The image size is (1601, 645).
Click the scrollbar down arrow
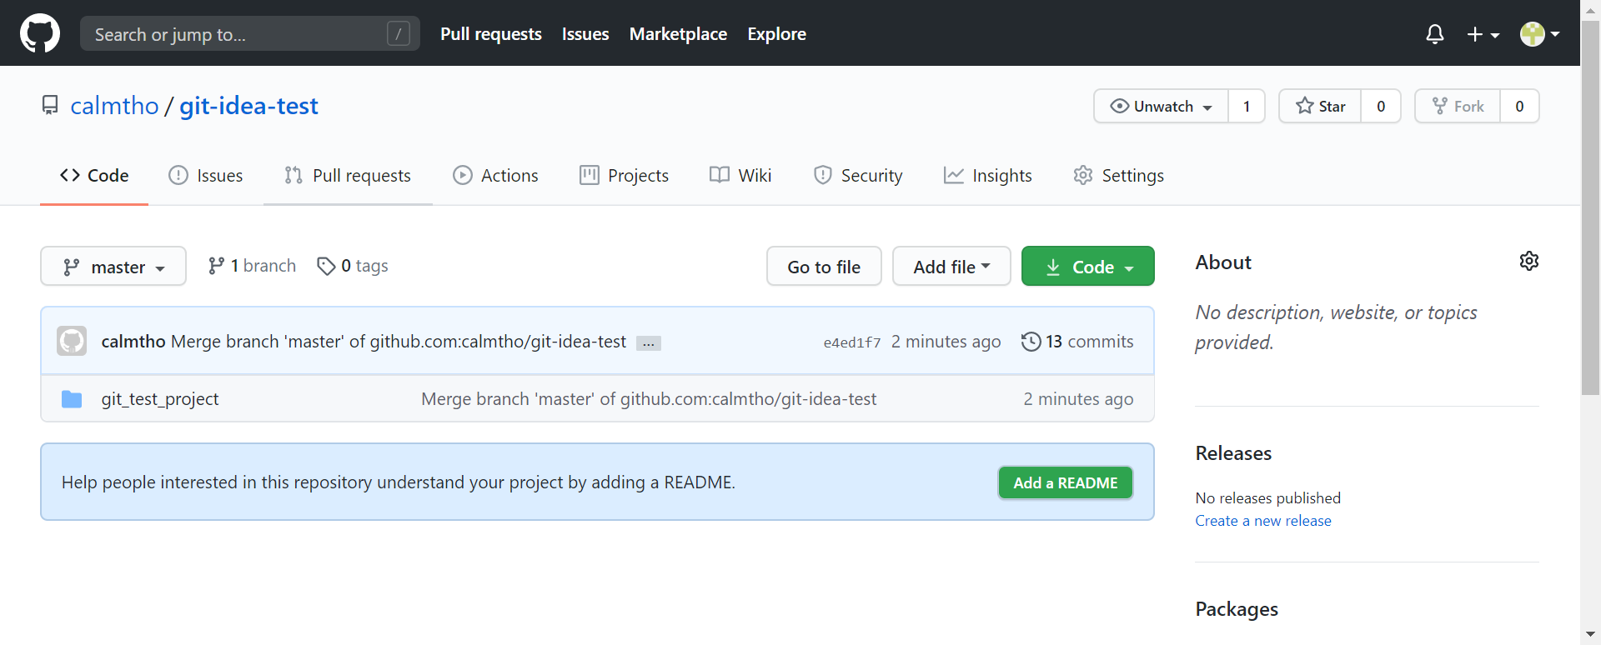(x=1591, y=635)
